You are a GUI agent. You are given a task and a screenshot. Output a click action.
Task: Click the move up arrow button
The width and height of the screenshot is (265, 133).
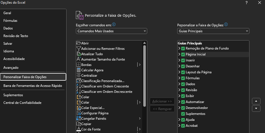tap(256, 101)
